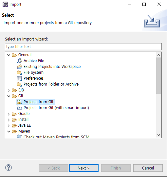
Task: Expand the EJB category
Action: [x=9, y=90]
